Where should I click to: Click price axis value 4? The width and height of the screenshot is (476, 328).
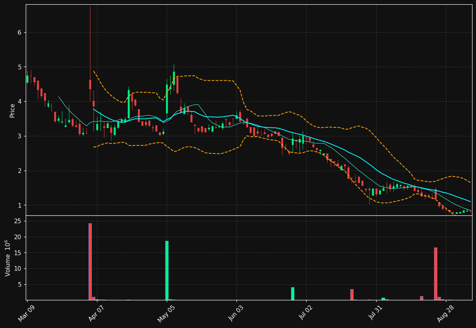click(x=19, y=102)
